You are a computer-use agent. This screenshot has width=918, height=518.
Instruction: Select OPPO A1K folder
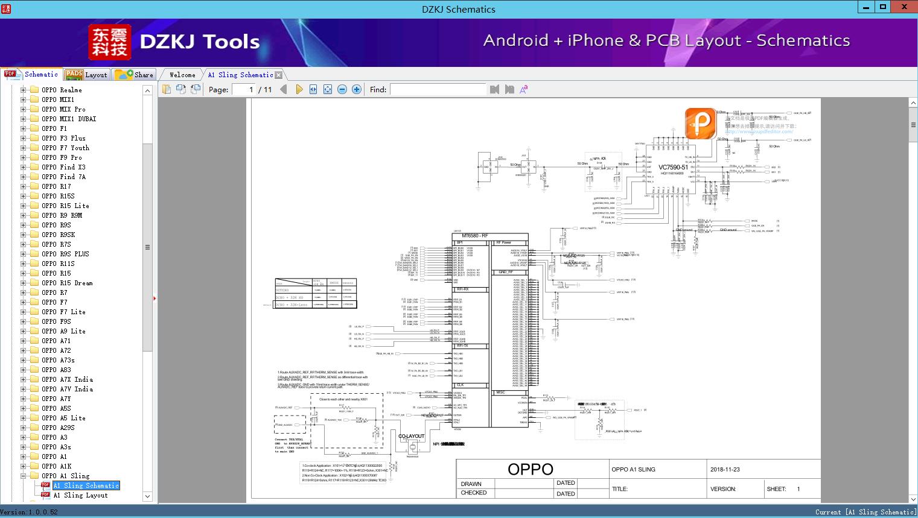(x=56, y=466)
